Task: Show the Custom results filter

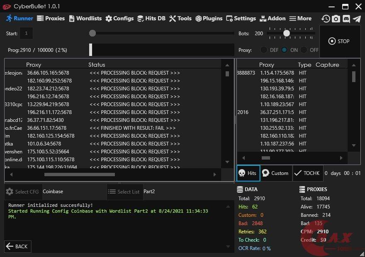Action: tap(276, 173)
